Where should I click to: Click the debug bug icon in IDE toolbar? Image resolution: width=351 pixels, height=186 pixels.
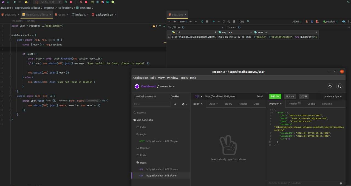tap(71, 2)
